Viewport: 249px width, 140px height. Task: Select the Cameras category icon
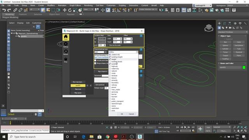click(230, 28)
